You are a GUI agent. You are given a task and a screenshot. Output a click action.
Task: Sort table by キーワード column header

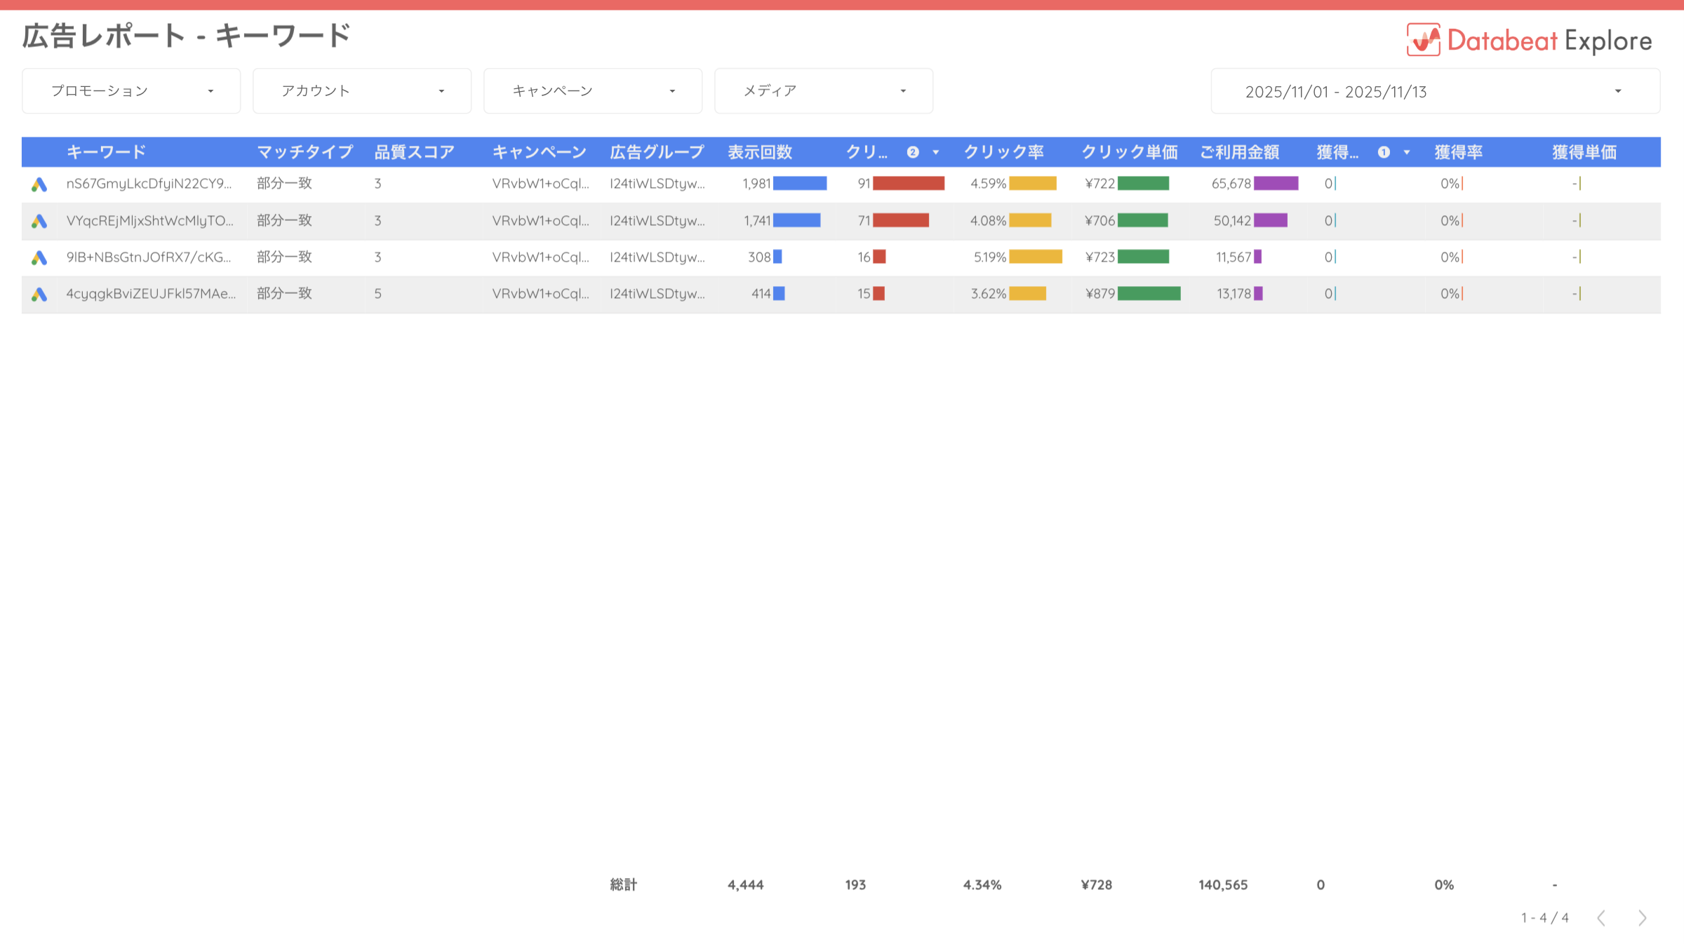click(x=106, y=152)
